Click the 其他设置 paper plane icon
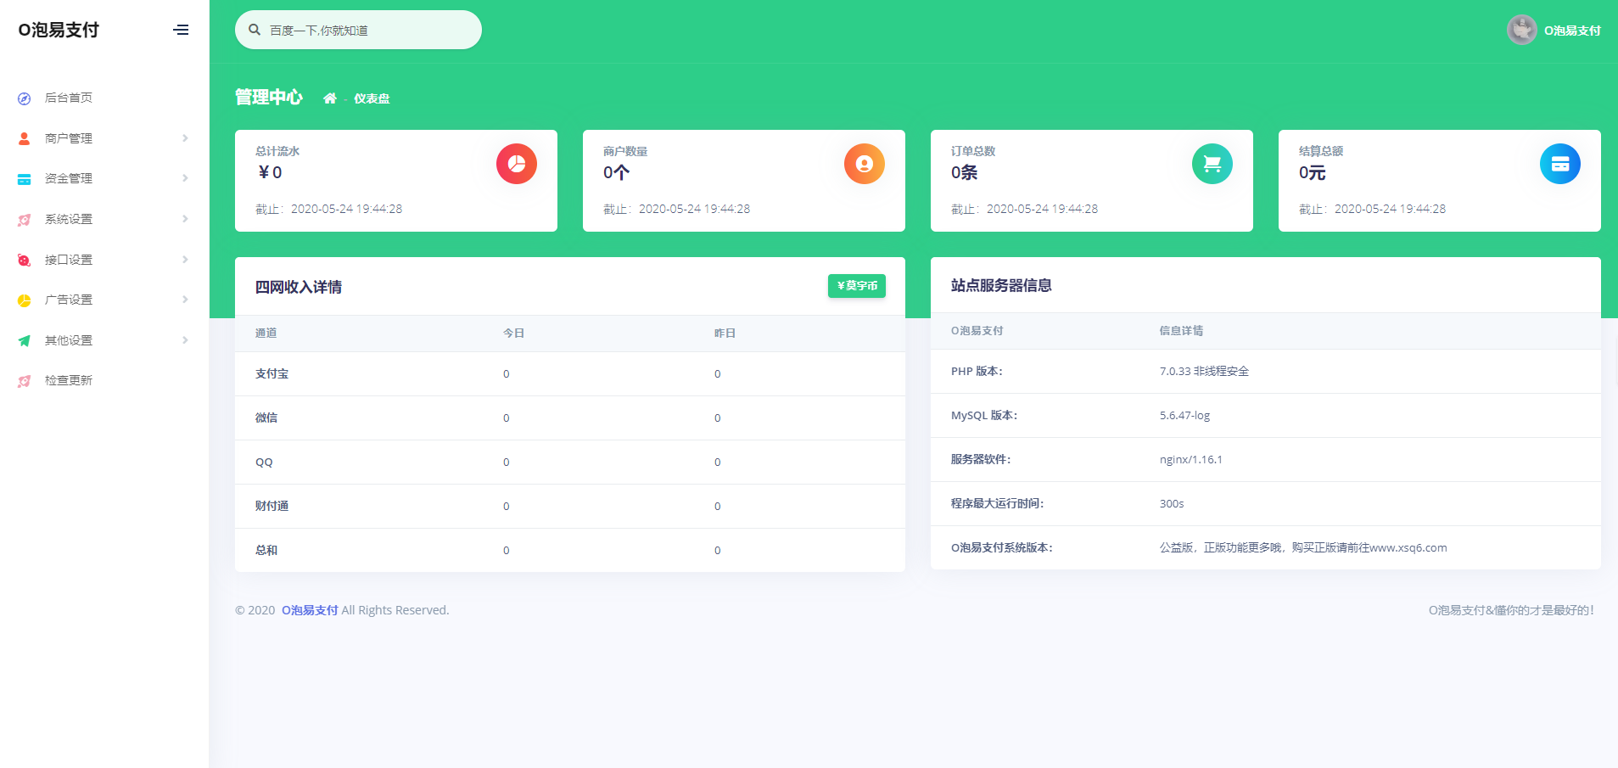Viewport: 1618px width, 768px height. point(25,340)
